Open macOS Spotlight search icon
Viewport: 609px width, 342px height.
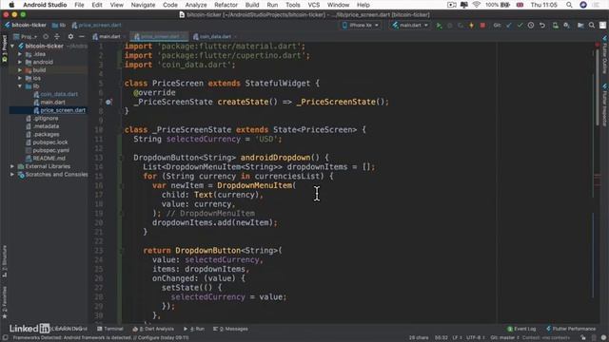(569, 5)
